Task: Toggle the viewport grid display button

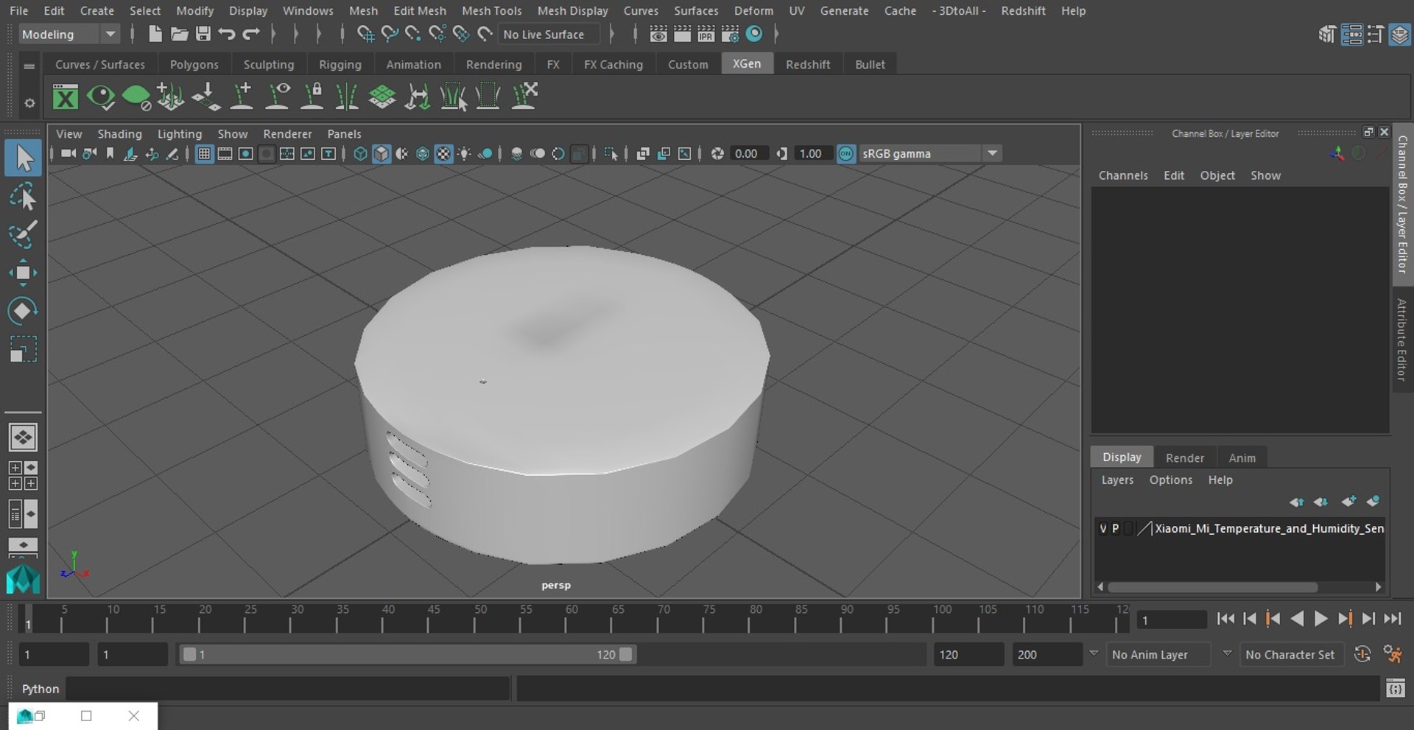Action: [204, 153]
